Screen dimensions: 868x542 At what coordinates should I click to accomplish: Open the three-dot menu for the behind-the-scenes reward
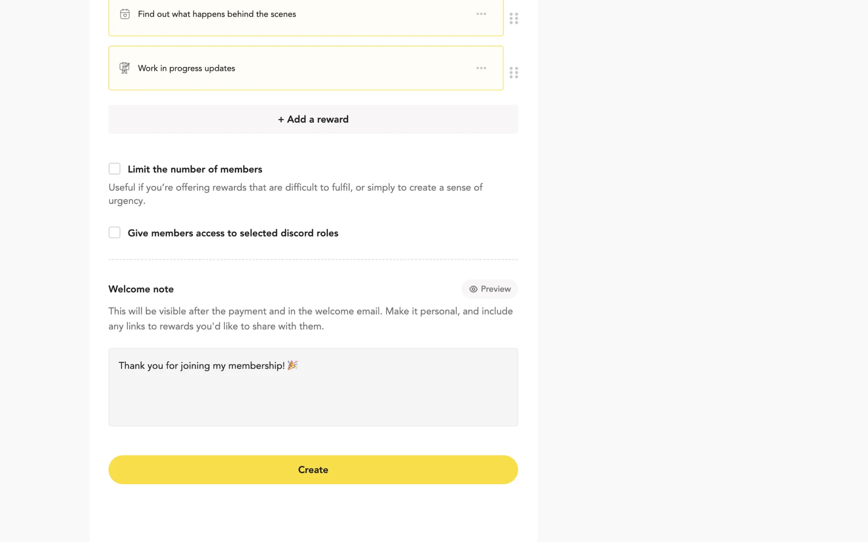(481, 14)
